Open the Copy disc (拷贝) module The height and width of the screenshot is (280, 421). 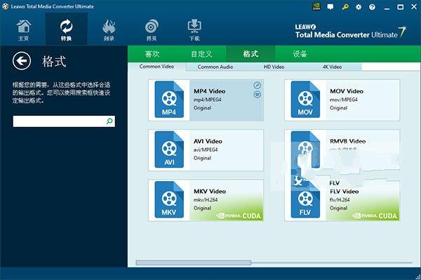[152, 30]
